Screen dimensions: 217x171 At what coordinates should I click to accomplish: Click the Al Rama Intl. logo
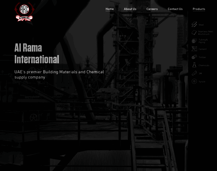24,12
